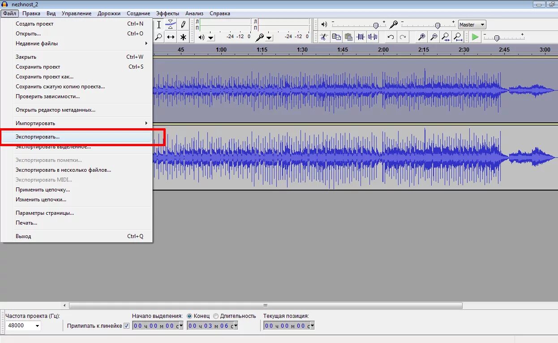Image resolution: width=558 pixels, height=343 pixels.
Task: Click green Play-at-speed button
Action: point(475,37)
